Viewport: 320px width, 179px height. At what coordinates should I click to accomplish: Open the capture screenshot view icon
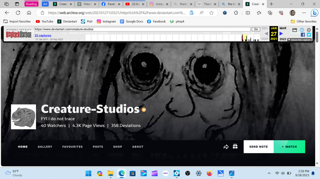(x=294, y=30)
